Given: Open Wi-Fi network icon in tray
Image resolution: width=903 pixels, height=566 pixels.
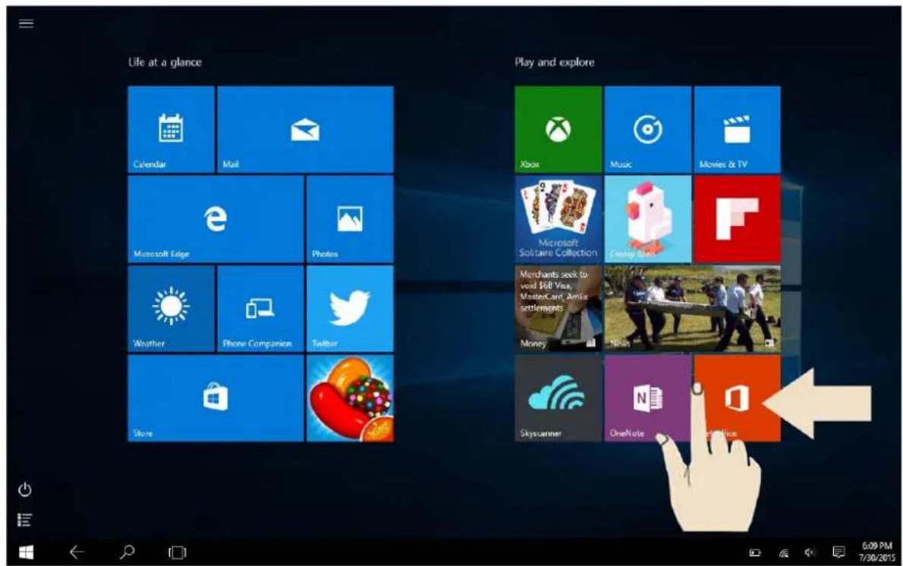Looking at the screenshot, I should tap(783, 553).
